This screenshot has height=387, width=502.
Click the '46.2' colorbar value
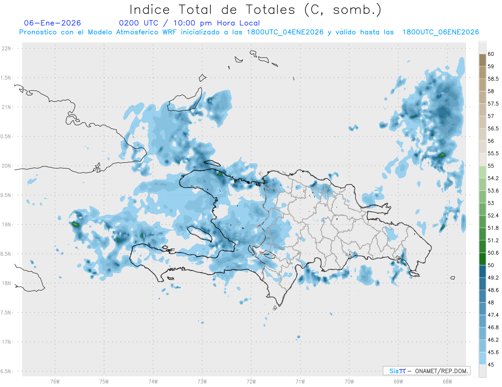[x=493, y=340]
